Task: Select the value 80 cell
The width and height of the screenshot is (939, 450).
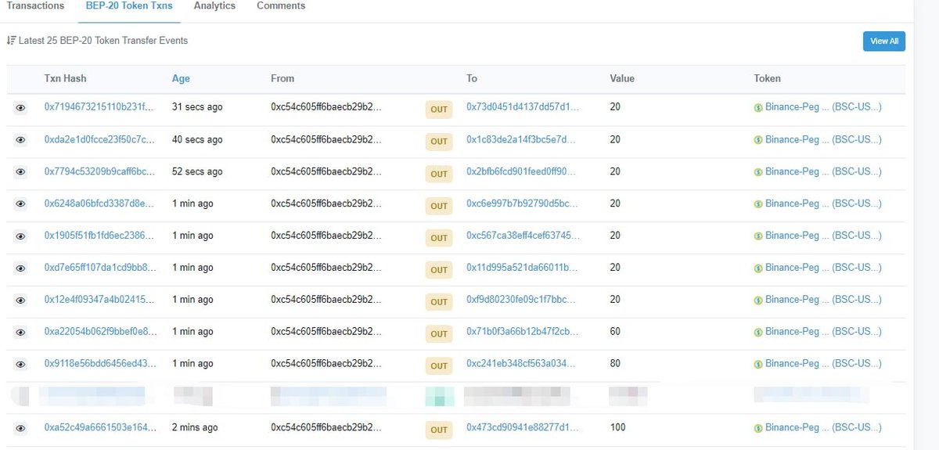Action: (x=615, y=364)
